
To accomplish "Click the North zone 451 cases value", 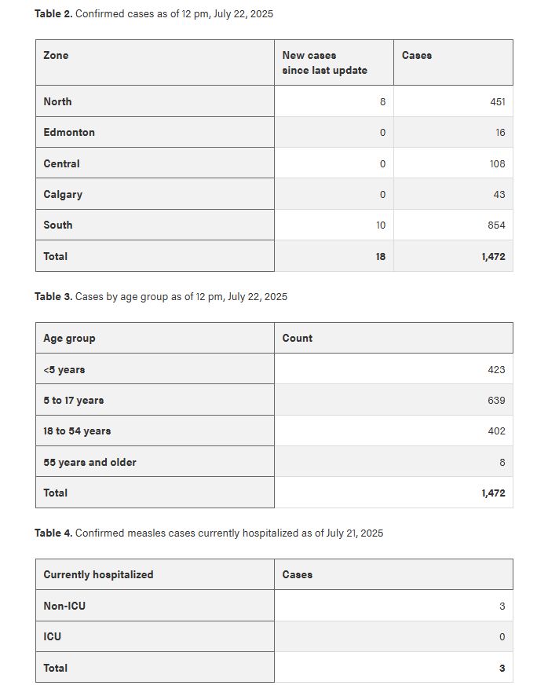I will [496, 102].
